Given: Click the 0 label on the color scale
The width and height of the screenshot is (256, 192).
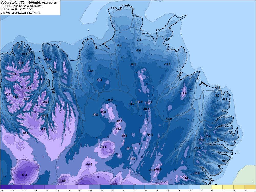Looking at the screenshot, I should 212,190.
